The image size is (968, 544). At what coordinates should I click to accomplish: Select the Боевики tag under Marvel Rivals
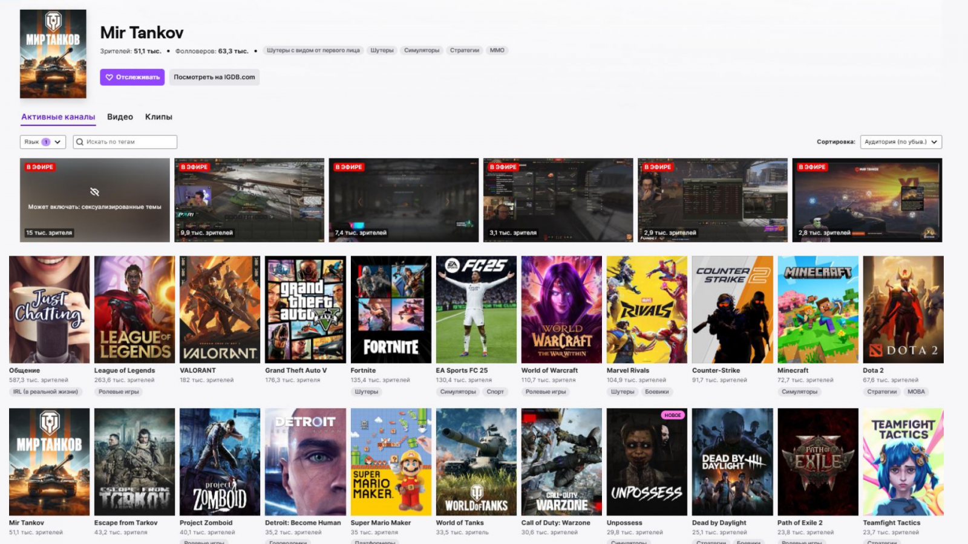[657, 392]
